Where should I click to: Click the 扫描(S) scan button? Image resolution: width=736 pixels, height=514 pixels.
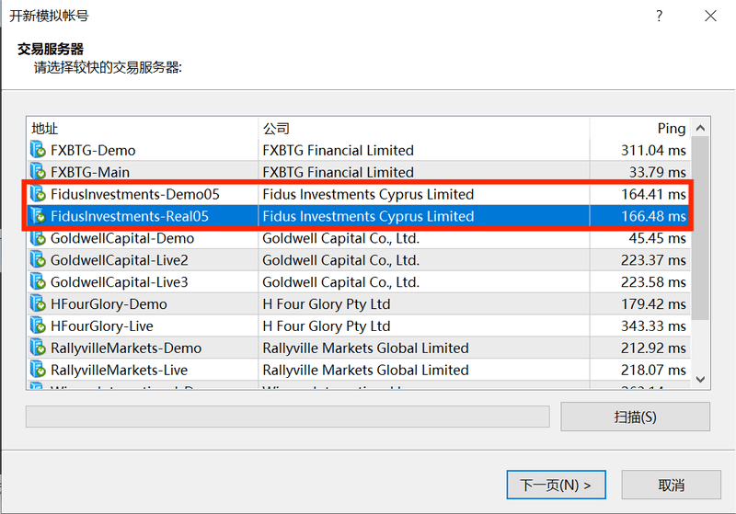[x=635, y=417]
